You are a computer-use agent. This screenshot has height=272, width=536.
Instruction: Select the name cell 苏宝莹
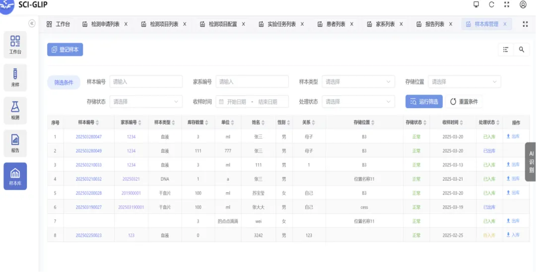pyautogui.click(x=259, y=193)
